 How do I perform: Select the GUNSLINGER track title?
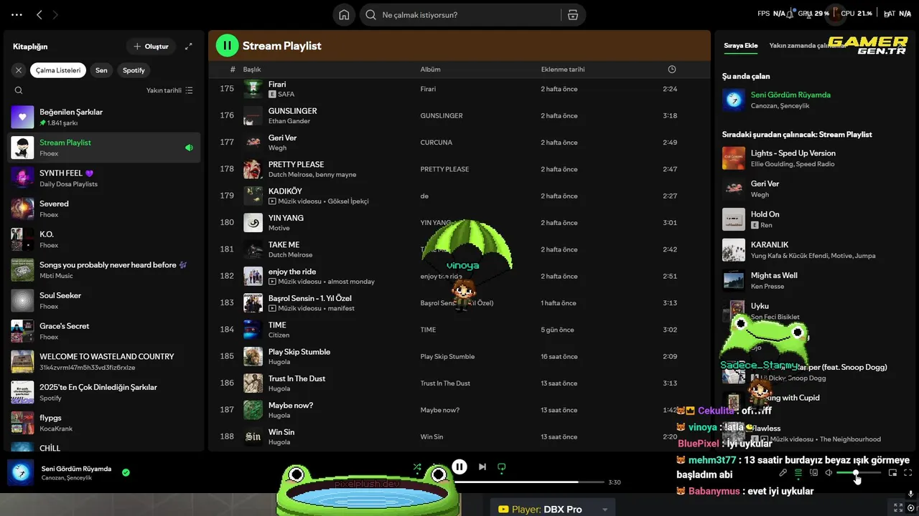[x=292, y=111]
